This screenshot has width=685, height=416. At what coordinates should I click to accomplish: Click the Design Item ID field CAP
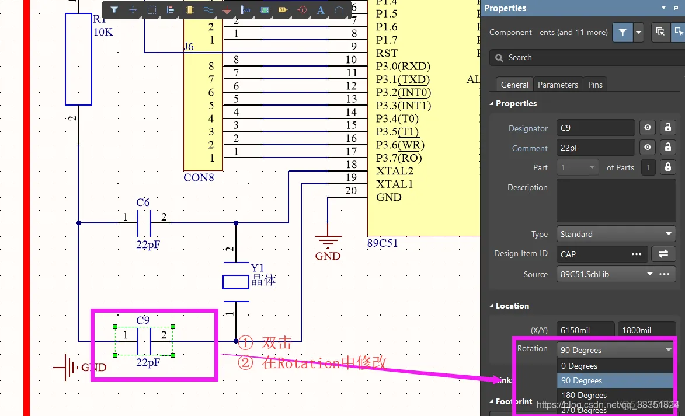[x=603, y=254]
